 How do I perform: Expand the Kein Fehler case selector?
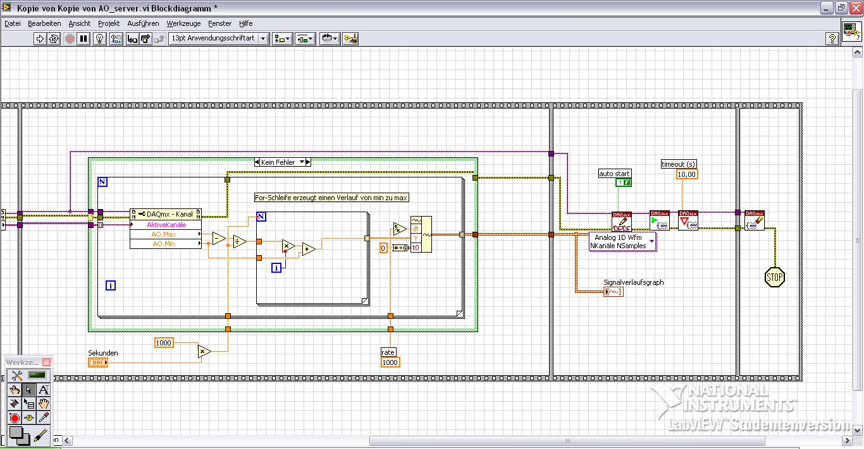pos(302,162)
